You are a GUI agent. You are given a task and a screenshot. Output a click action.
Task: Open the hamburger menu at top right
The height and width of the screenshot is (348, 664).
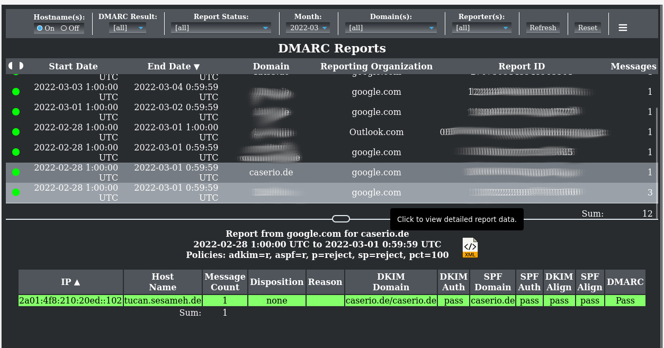[x=623, y=27]
